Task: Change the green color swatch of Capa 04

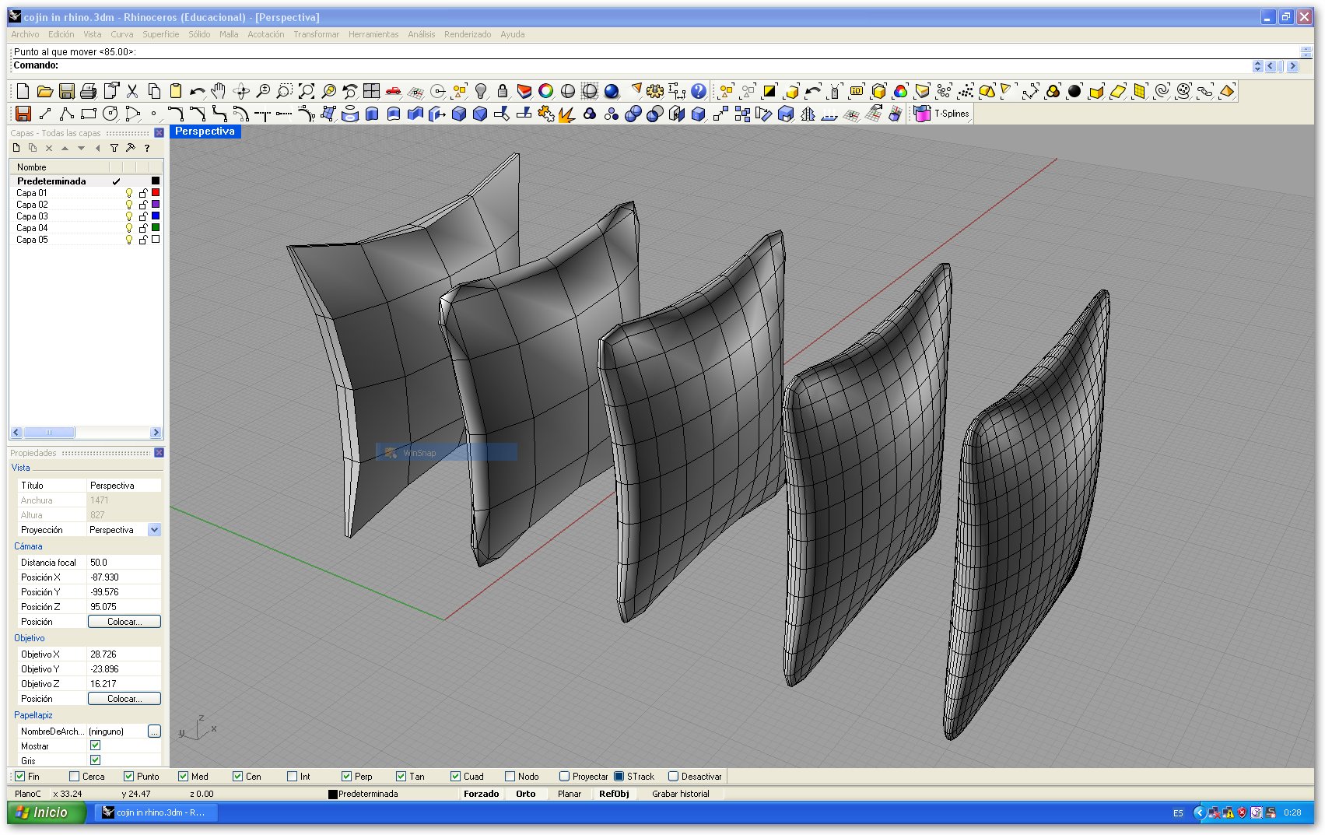Action: click(x=156, y=227)
